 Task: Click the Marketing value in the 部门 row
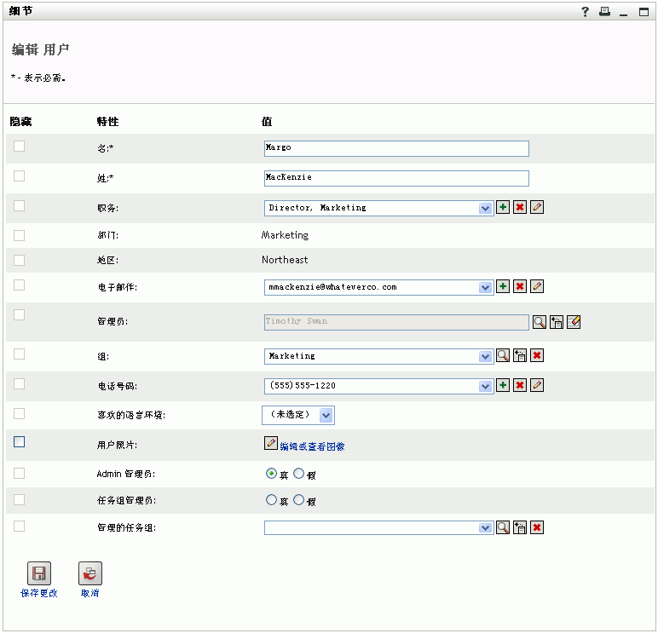[286, 235]
